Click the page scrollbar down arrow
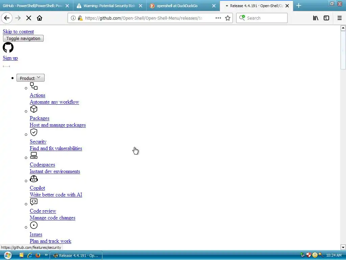346x260 pixels. [343, 247]
